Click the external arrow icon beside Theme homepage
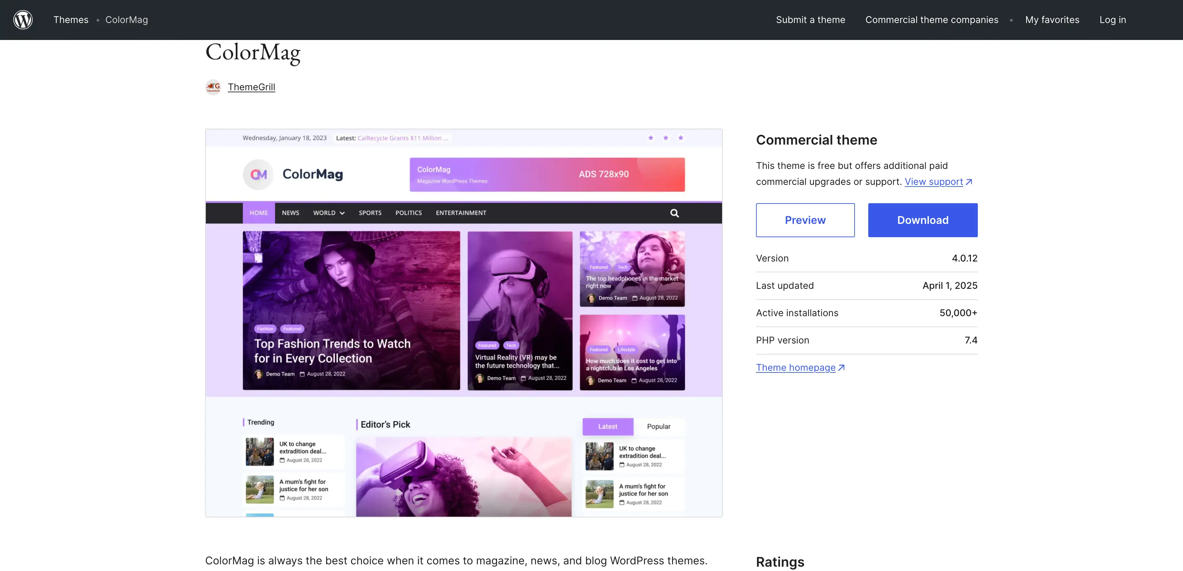Image resolution: width=1183 pixels, height=571 pixels. (841, 368)
